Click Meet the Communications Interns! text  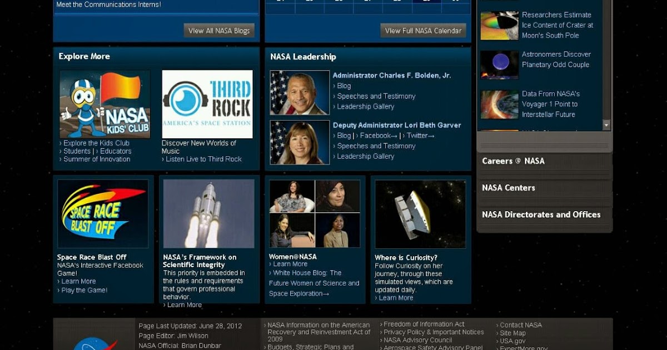click(109, 4)
